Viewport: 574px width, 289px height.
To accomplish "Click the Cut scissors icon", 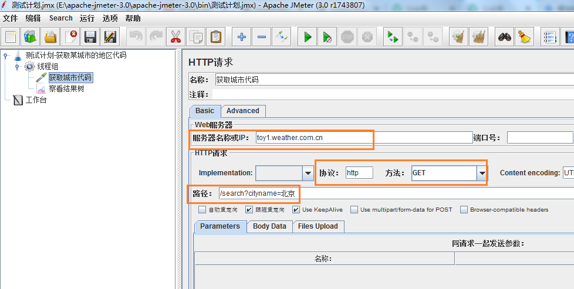I will (x=176, y=36).
